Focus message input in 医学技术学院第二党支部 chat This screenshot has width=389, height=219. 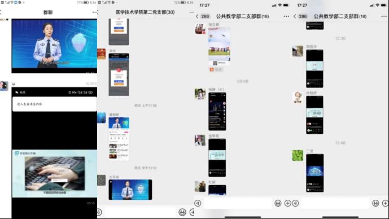click(140, 212)
